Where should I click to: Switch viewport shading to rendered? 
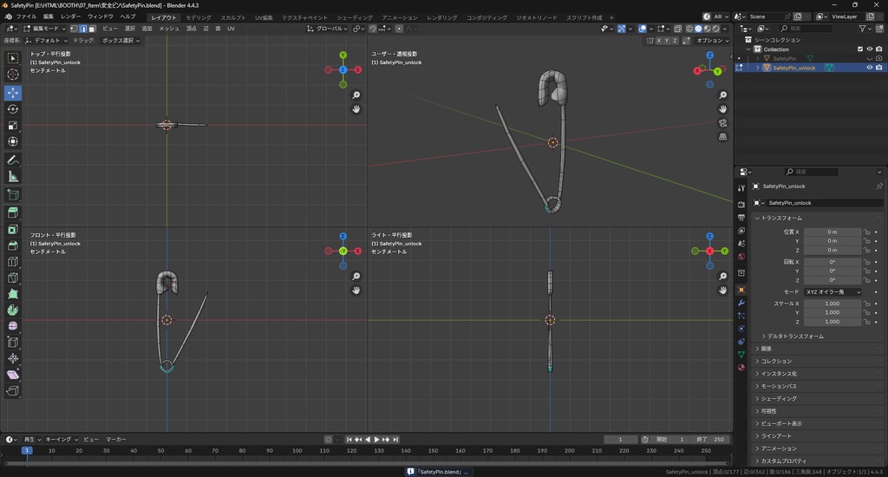coord(715,29)
